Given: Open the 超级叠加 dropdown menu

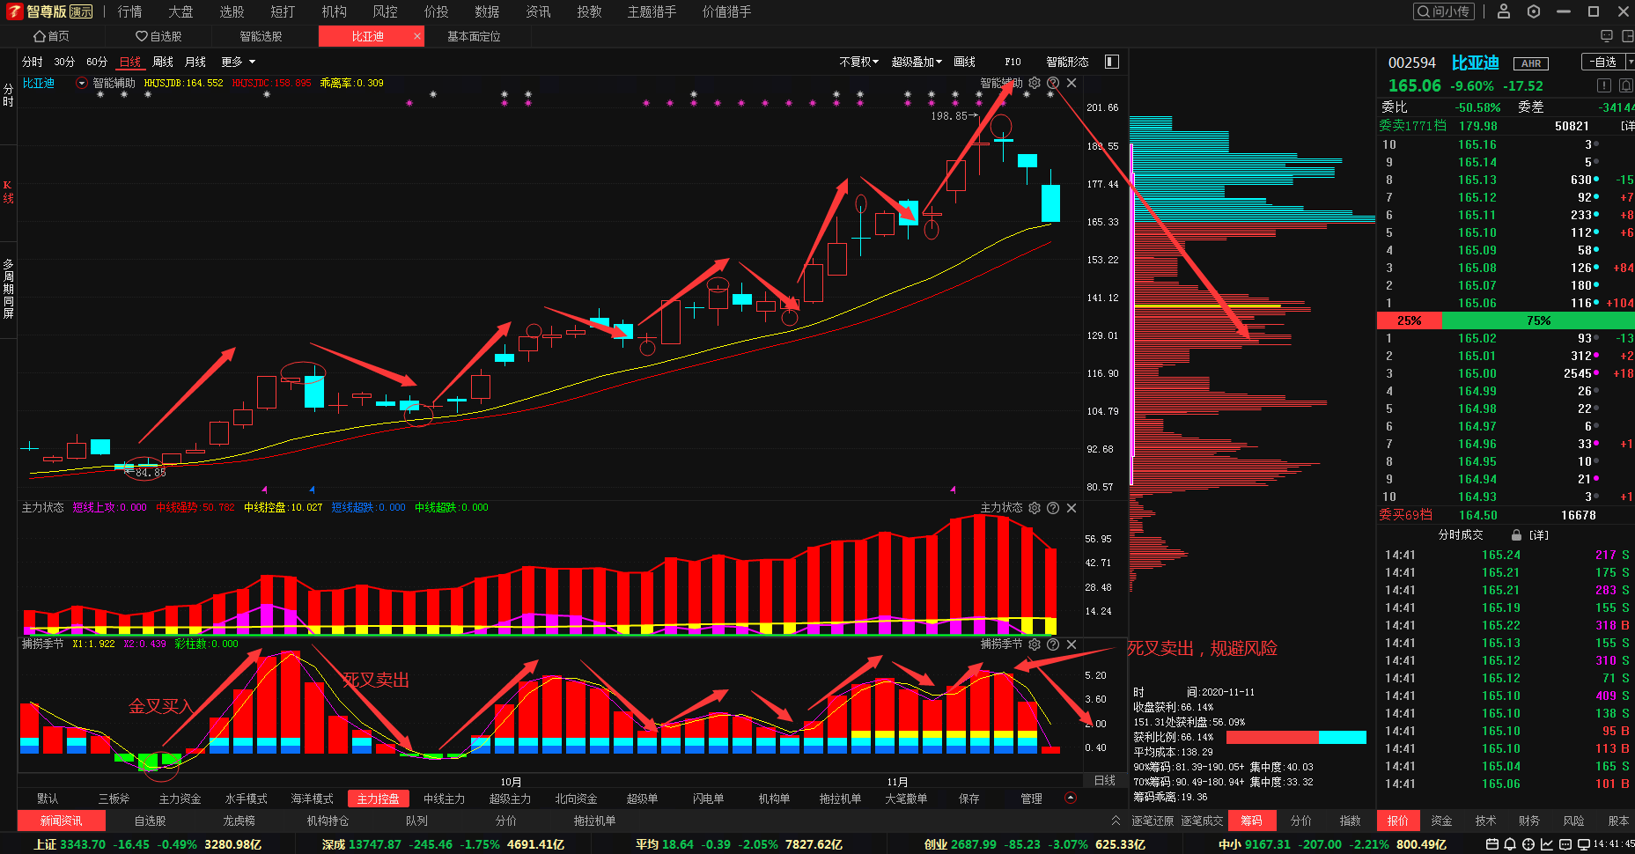Looking at the screenshot, I should pyautogui.click(x=916, y=62).
